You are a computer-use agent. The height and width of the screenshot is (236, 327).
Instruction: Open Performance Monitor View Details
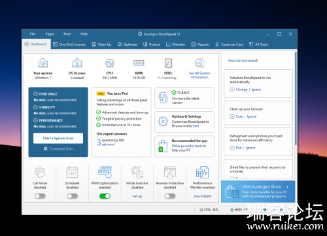(202, 196)
